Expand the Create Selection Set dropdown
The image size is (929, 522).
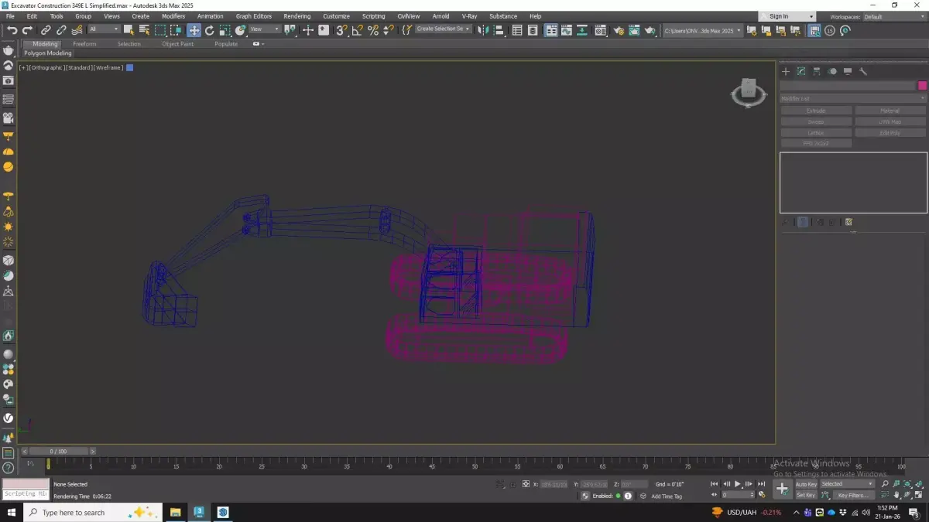click(x=443, y=29)
